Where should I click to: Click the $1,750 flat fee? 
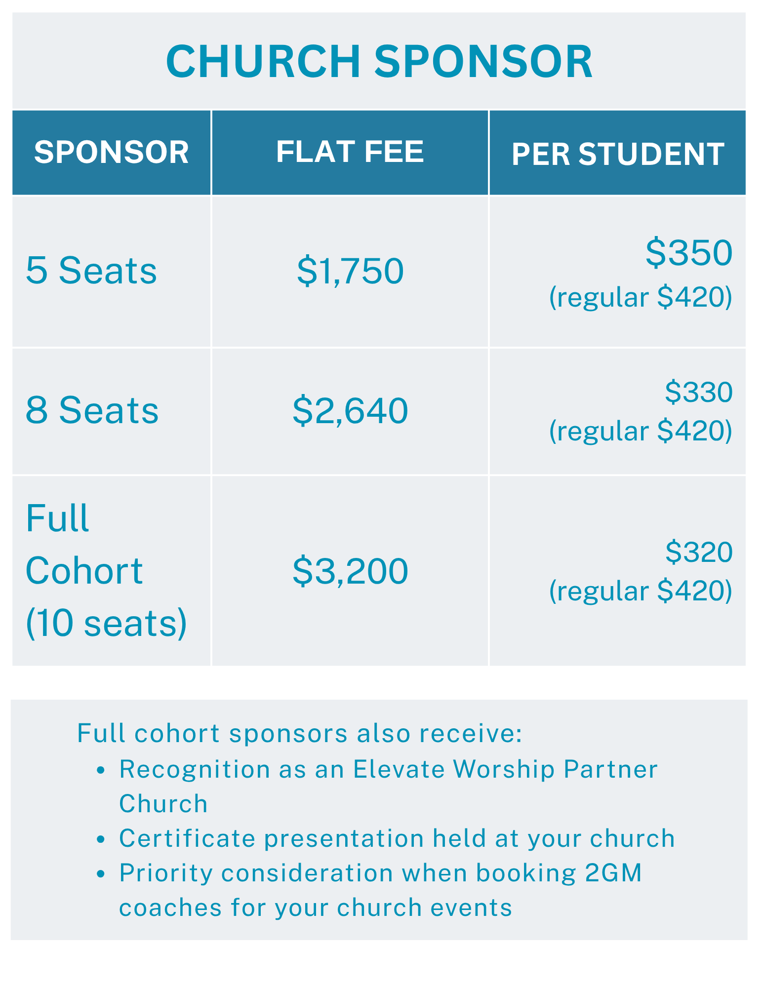click(350, 272)
